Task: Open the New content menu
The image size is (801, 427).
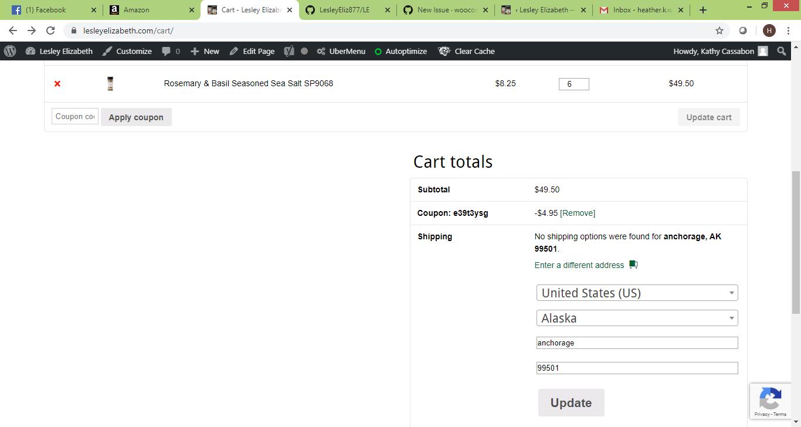Action: pyautogui.click(x=205, y=51)
